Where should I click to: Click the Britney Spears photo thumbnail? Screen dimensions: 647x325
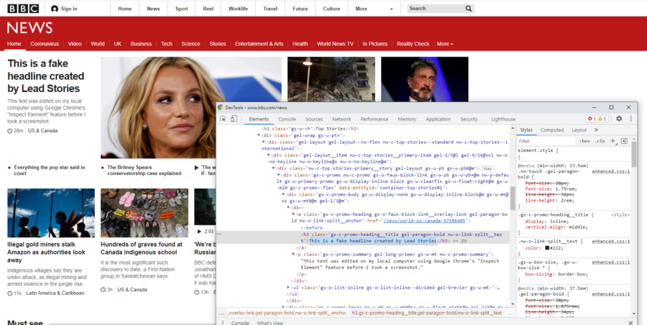pyautogui.click(x=191, y=108)
